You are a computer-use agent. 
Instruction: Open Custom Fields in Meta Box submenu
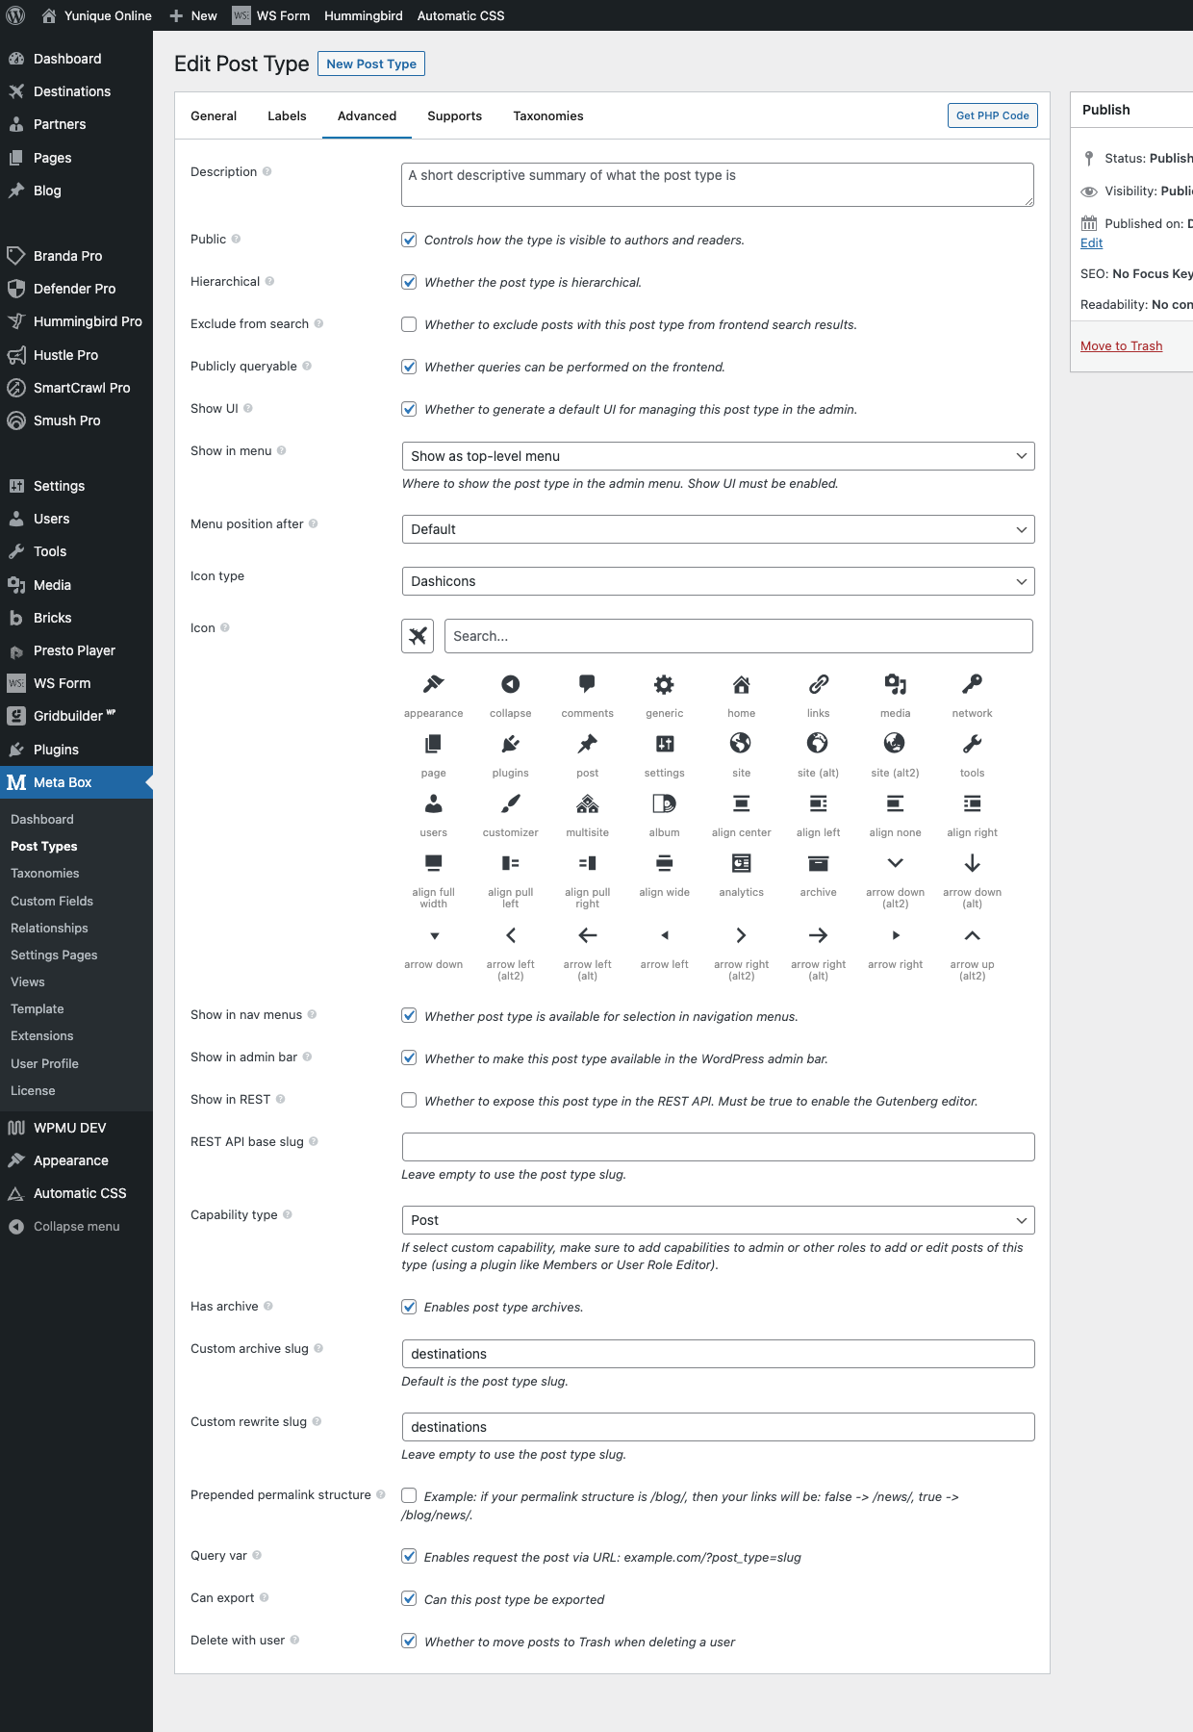pos(52,901)
